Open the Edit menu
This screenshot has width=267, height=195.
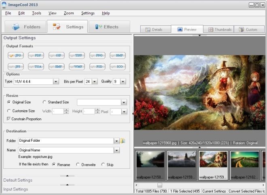coord(21,13)
